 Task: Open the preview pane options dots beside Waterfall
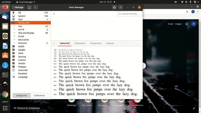[54, 43]
